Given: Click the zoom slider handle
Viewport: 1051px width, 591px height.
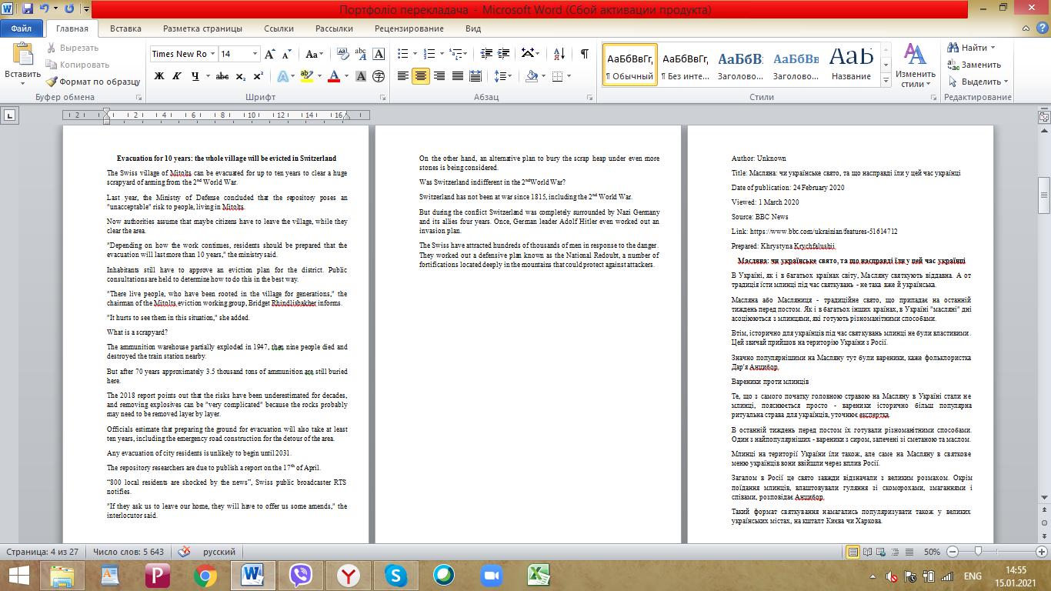Looking at the screenshot, I should point(978,552).
